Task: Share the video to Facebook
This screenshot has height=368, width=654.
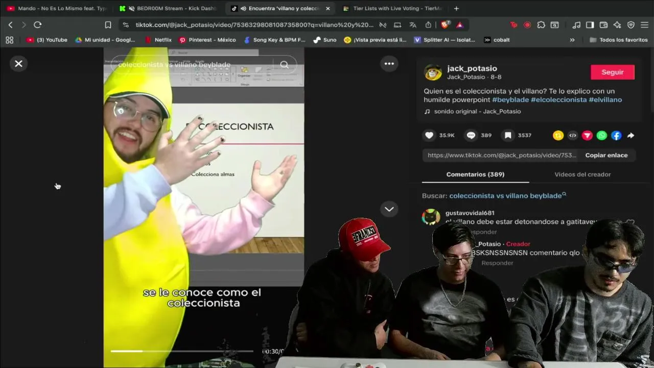Action: tap(616, 135)
